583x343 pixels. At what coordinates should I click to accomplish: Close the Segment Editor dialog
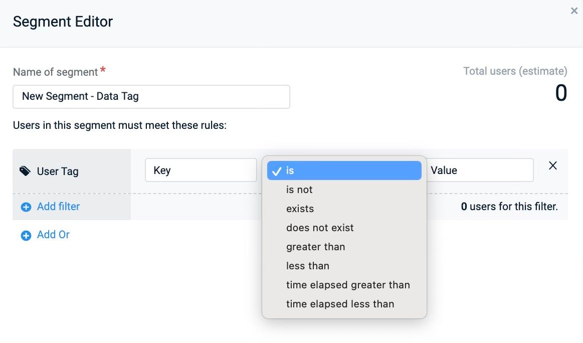point(574,11)
